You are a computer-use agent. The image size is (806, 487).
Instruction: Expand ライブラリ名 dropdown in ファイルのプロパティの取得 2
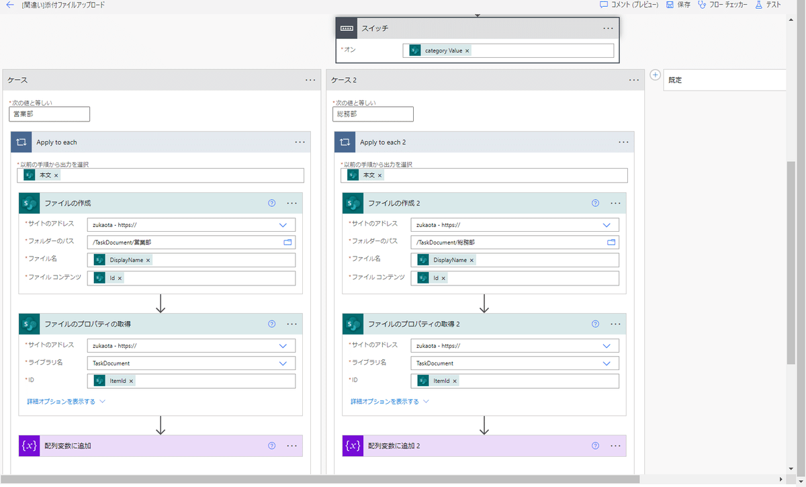click(607, 363)
